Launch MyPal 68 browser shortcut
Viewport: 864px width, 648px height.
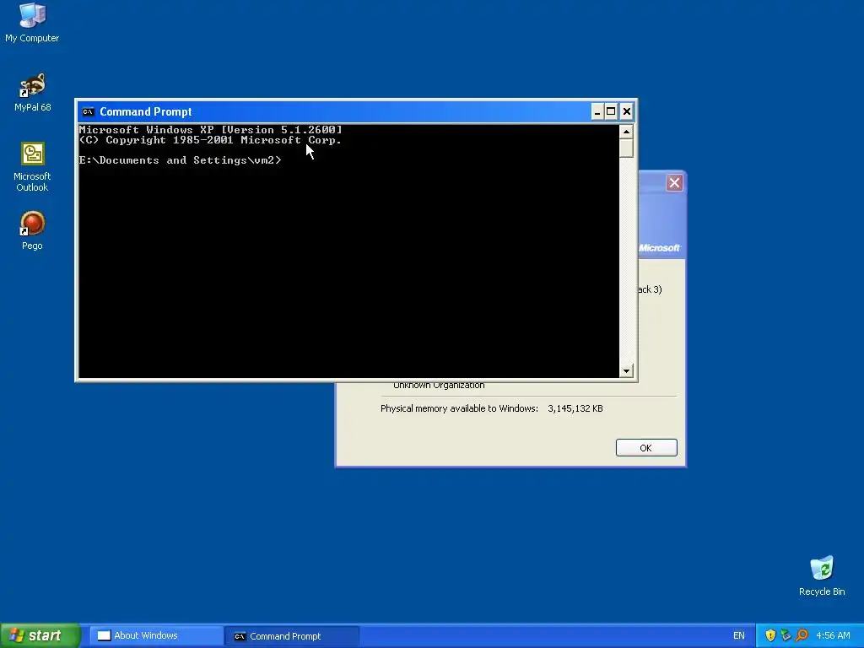(x=32, y=92)
